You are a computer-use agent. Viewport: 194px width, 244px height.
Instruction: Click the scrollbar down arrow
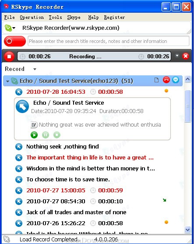(x=187, y=230)
